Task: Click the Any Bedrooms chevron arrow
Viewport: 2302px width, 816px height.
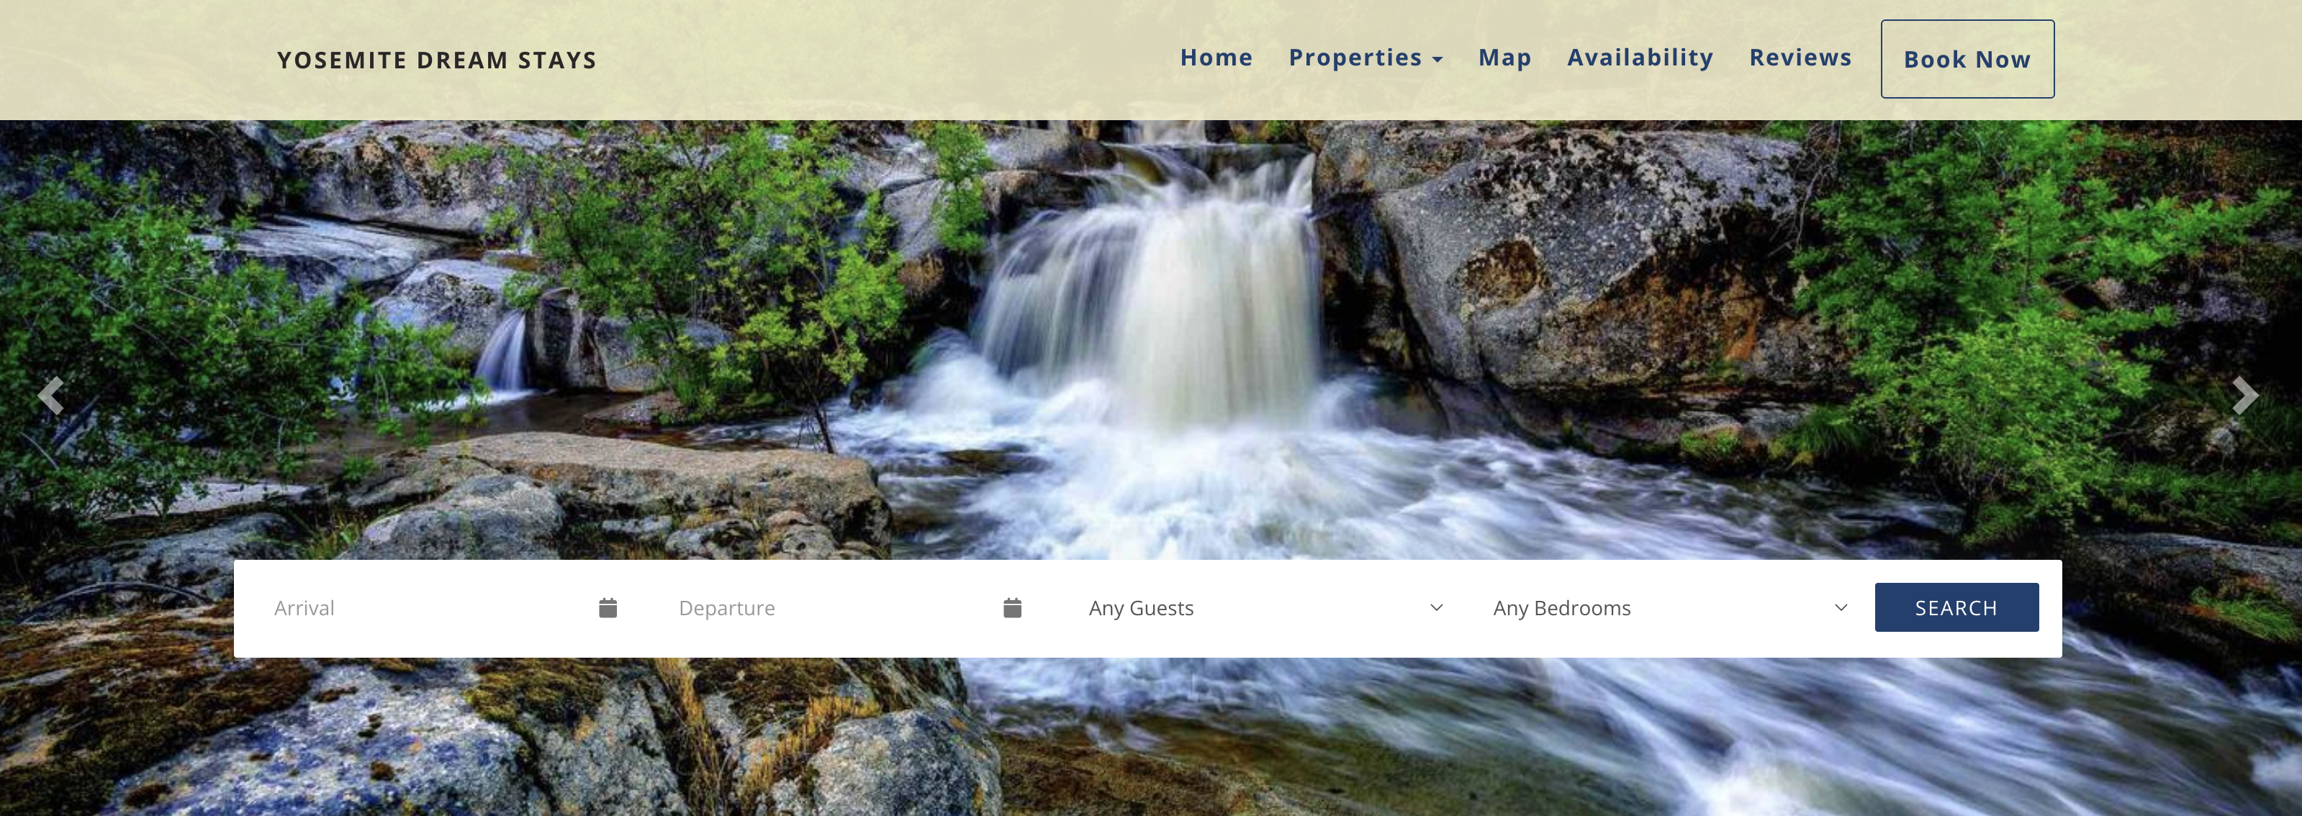Action: pos(1841,608)
